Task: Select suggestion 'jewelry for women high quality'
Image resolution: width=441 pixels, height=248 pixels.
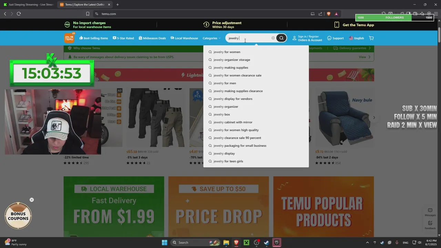Action: (256, 130)
